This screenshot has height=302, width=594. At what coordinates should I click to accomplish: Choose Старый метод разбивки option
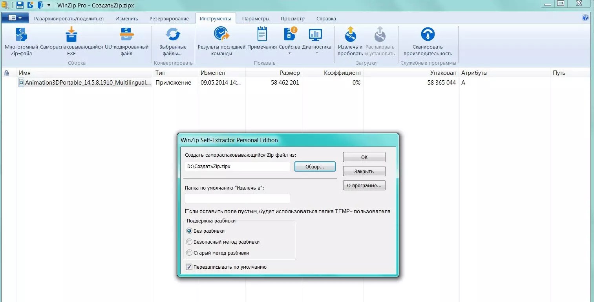189,253
